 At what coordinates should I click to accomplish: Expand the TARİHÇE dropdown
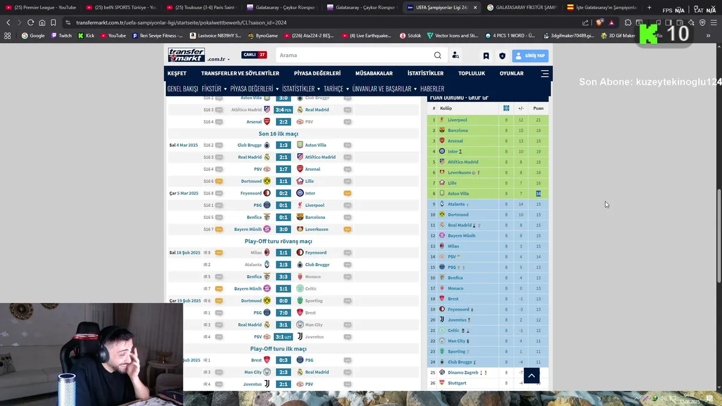click(336, 89)
